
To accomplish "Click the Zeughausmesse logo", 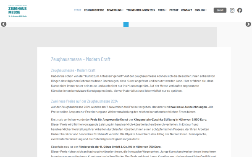I will tap(18, 11).
